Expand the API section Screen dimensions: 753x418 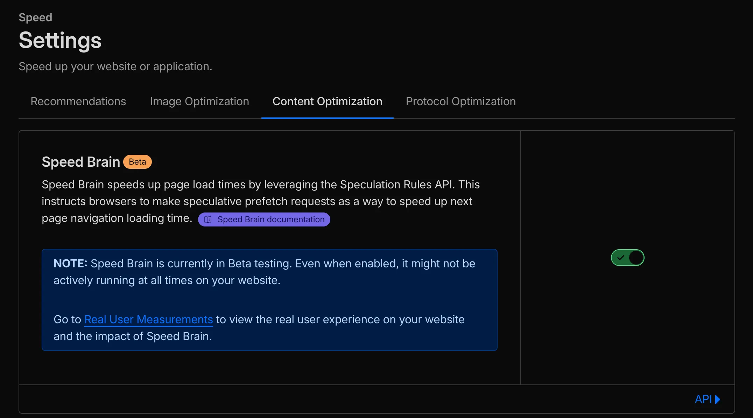click(708, 399)
